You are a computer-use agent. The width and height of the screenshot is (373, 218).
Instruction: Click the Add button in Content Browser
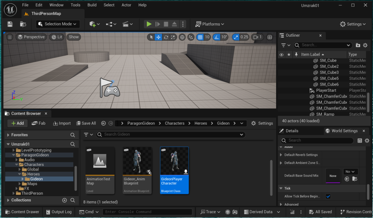pyautogui.click(x=17, y=123)
